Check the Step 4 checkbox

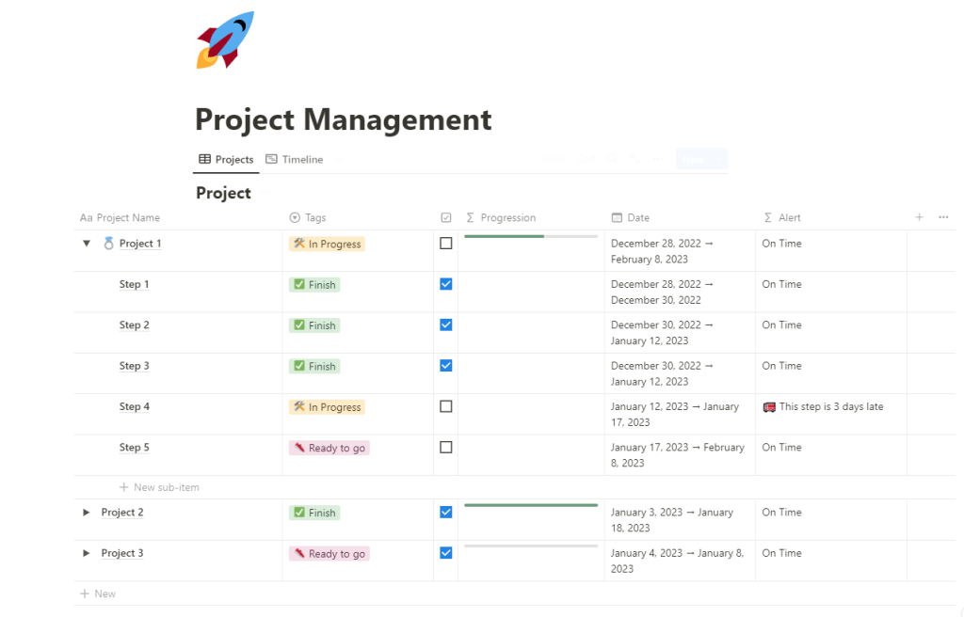pyautogui.click(x=446, y=407)
